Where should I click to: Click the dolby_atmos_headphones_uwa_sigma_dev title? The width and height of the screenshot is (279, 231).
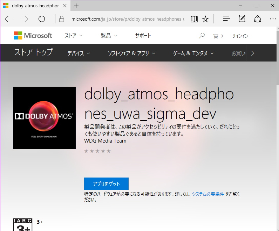[159, 104]
